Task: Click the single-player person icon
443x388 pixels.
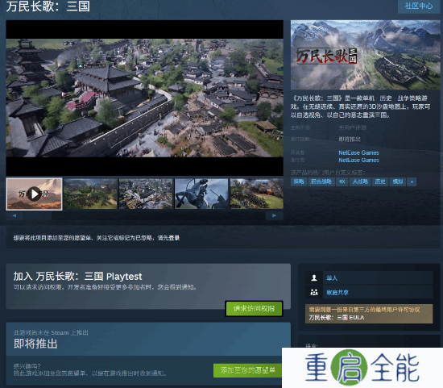Action: point(314,278)
